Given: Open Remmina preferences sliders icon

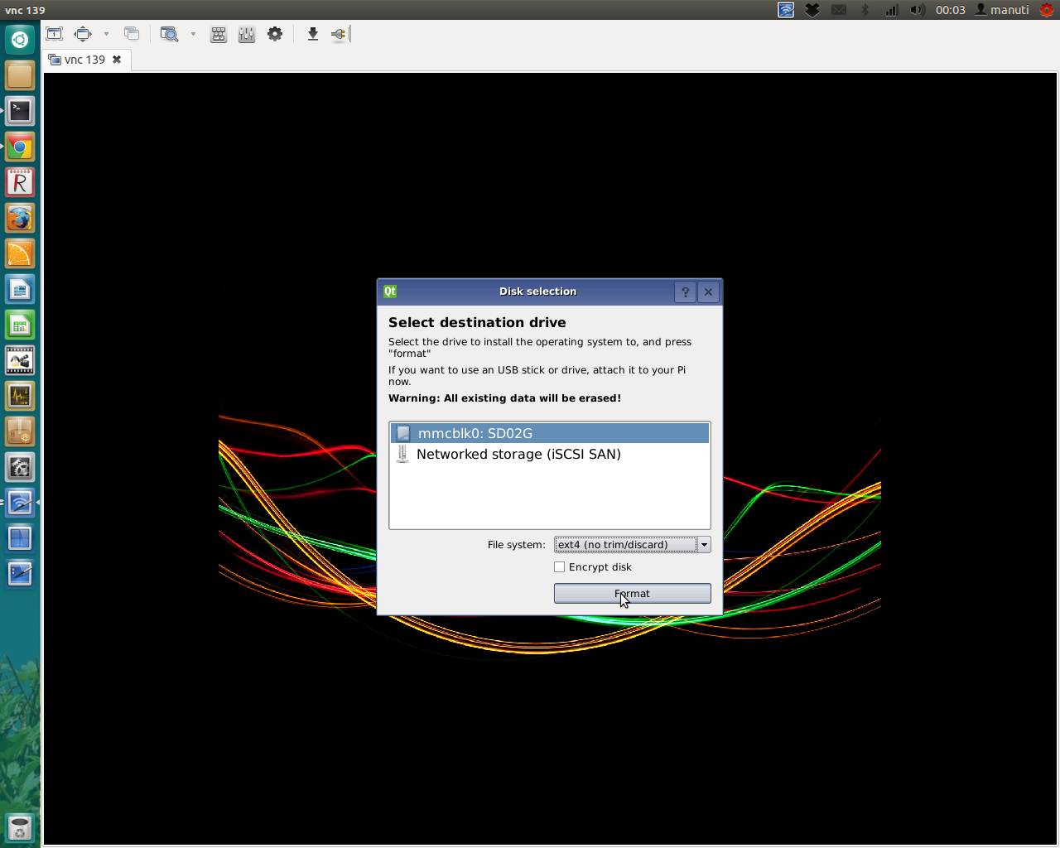Looking at the screenshot, I should [x=247, y=34].
